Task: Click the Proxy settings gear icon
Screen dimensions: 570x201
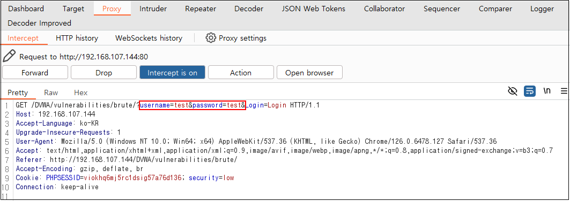Action: pyautogui.click(x=211, y=38)
